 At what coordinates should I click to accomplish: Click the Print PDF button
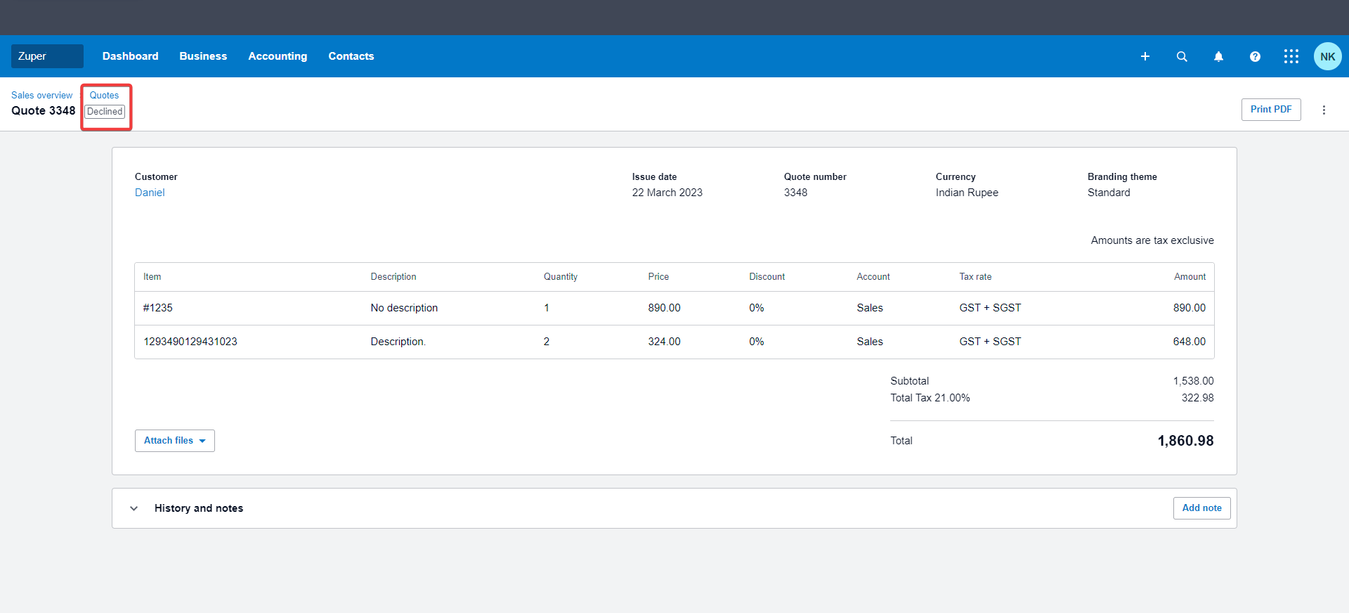[1270, 110]
